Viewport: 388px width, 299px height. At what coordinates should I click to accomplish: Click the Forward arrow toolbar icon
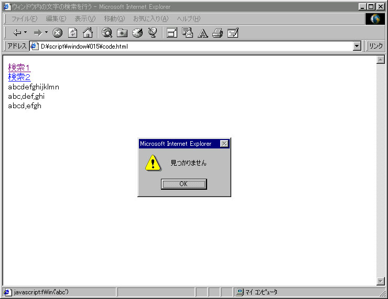[x=38, y=32]
